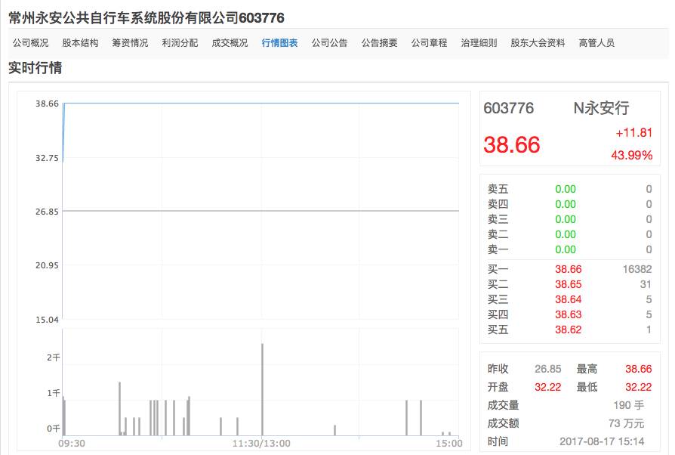The image size is (675, 455).
Task: Select the 买三 bid price 38.64
Action: (569, 299)
